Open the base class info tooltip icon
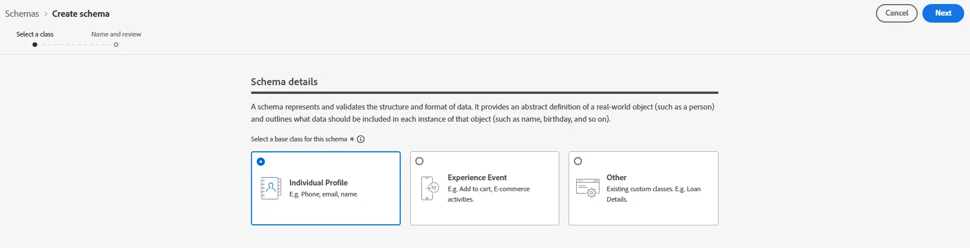Viewport: 970px width, 248px height. tap(361, 139)
